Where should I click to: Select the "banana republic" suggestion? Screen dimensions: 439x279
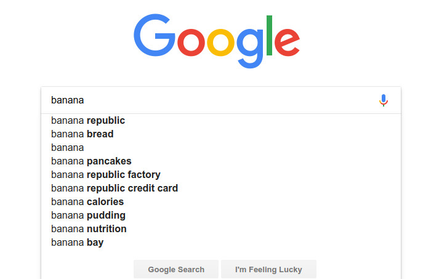coord(221,121)
